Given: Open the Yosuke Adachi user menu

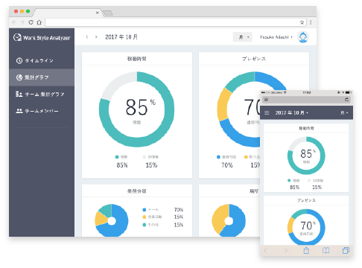Looking at the screenshot, I should click(x=276, y=37).
